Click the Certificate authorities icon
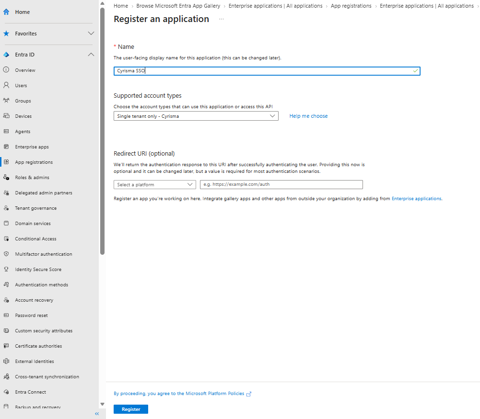The width and height of the screenshot is (480, 419). click(x=6, y=346)
